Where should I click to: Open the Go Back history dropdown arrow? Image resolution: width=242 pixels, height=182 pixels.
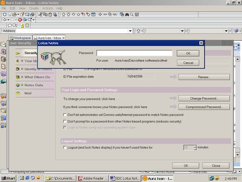(8, 20)
